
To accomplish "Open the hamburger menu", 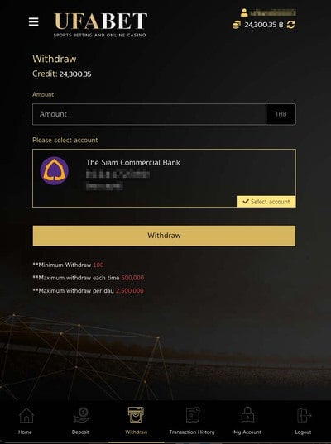I will (33, 21).
